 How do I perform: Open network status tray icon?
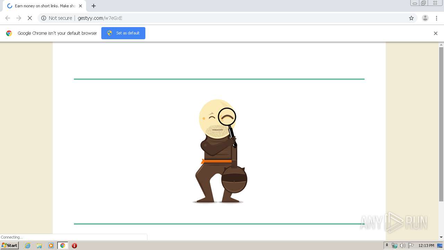pyautogui.click(x=394, y=245)
